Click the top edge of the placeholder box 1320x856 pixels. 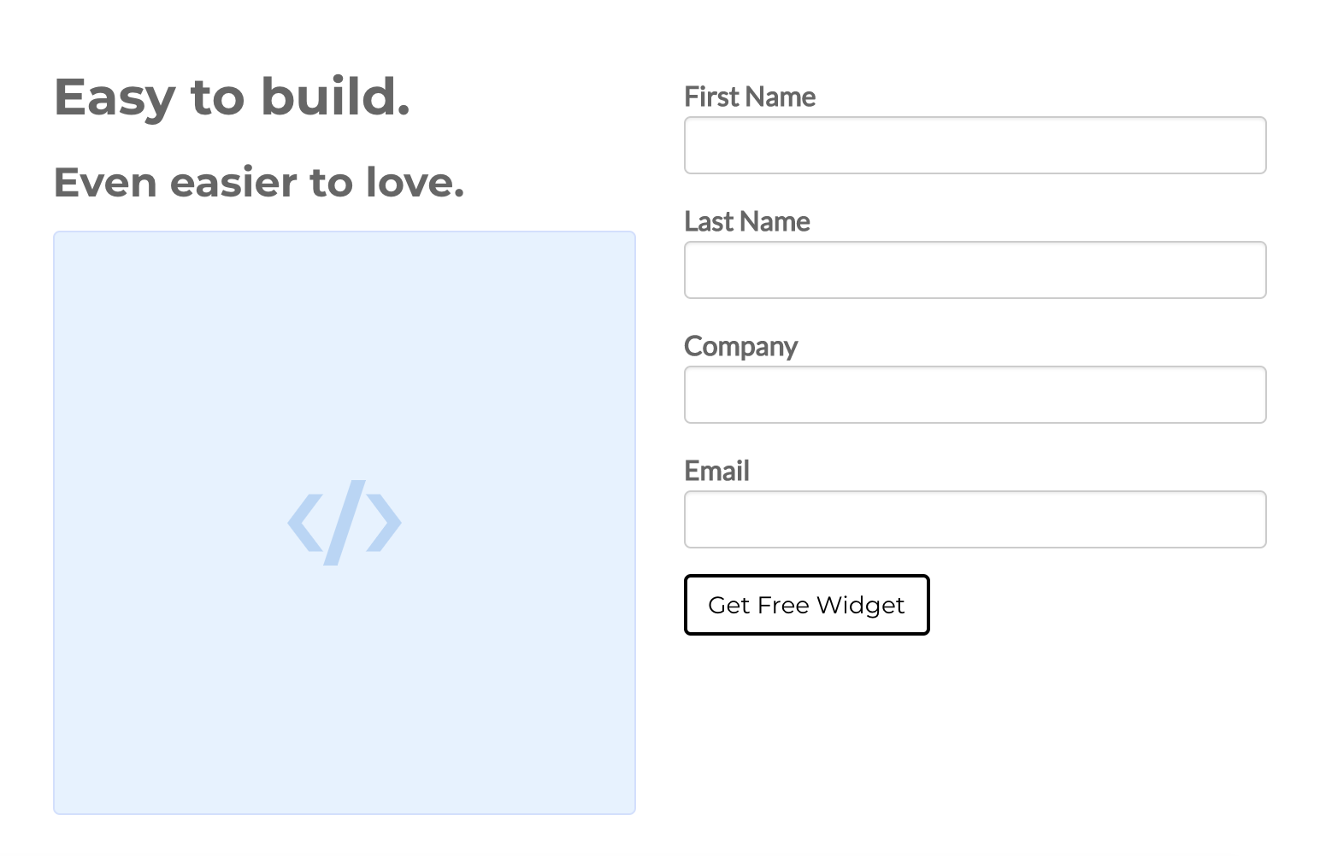tap(344, 232)
